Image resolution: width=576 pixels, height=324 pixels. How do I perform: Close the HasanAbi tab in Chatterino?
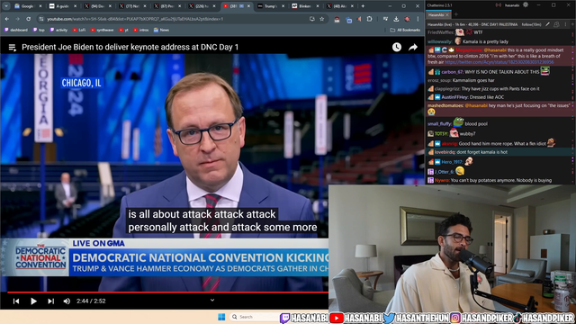pyautogui.click(x=447, y=15)
